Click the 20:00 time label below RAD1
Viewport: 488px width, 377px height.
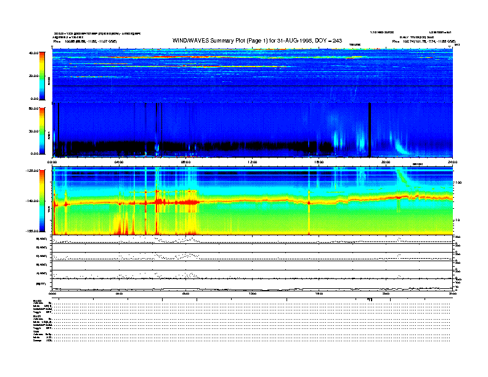(x=386, y=162)
